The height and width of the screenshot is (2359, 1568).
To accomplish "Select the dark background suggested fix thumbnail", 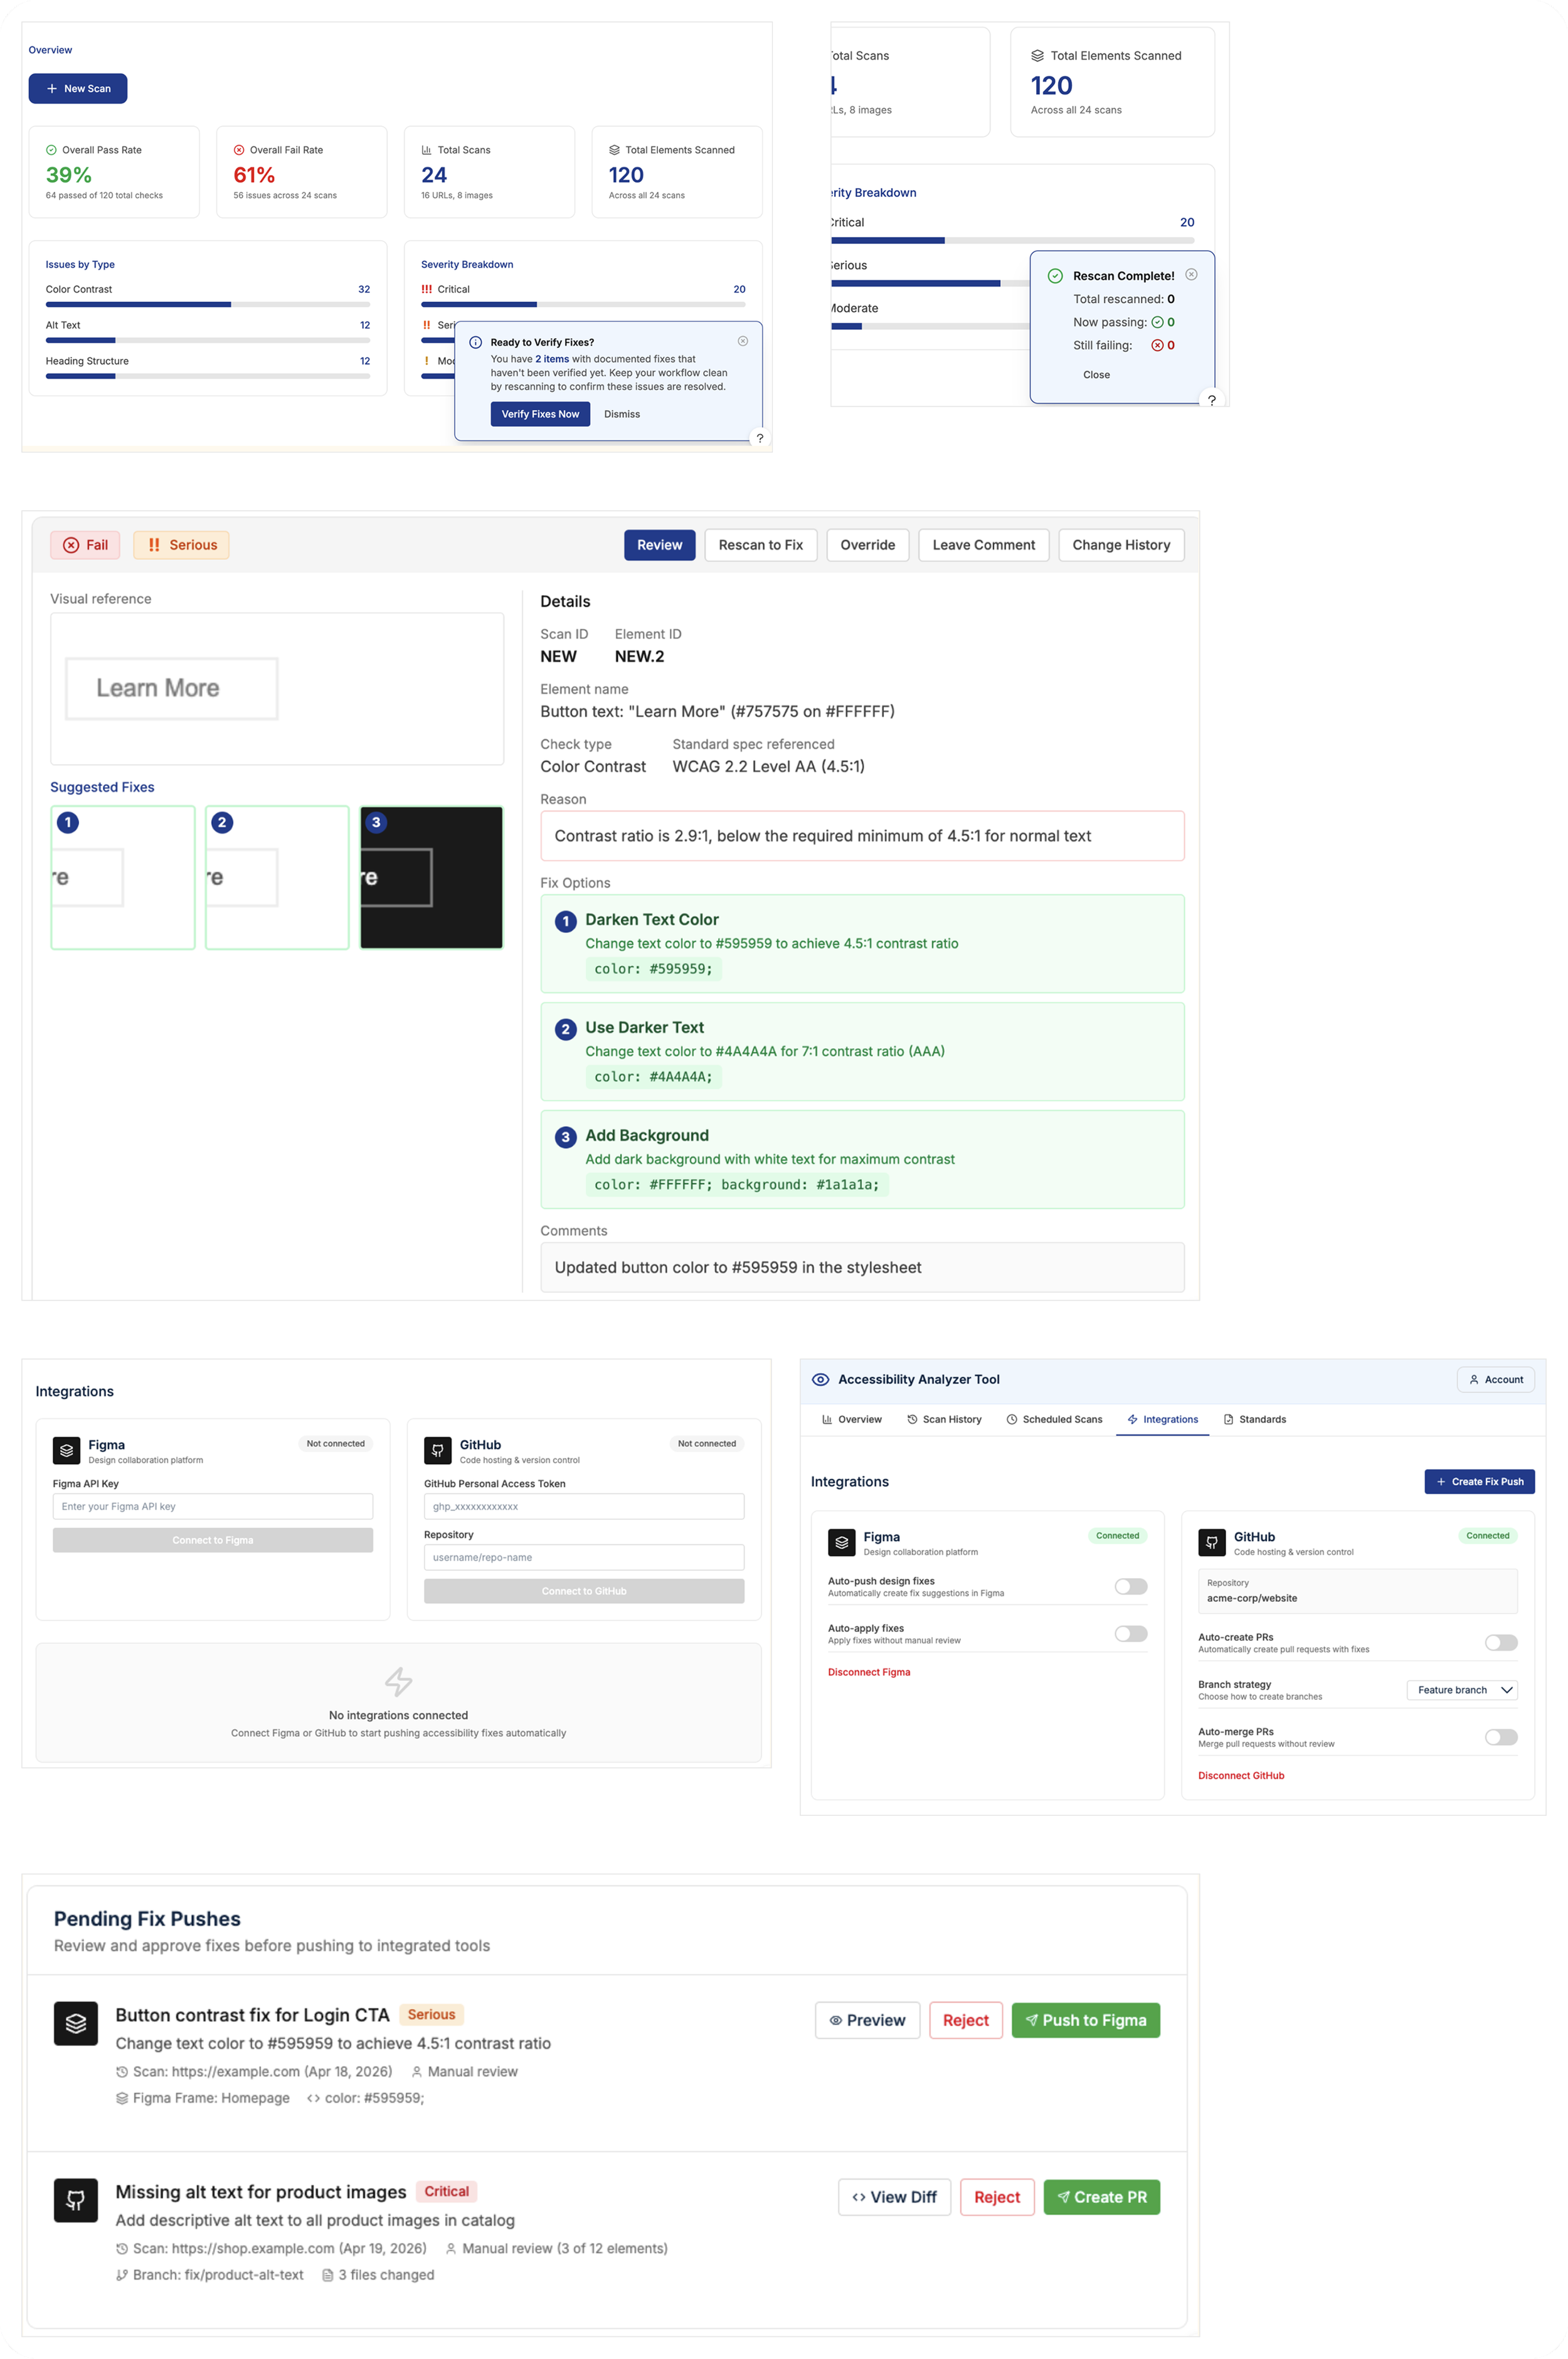I will (x=431, y=877).
